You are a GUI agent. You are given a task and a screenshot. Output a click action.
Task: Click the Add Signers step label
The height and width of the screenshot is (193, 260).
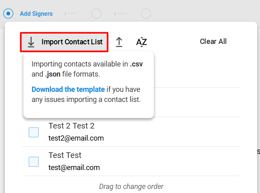pos(36,14)
